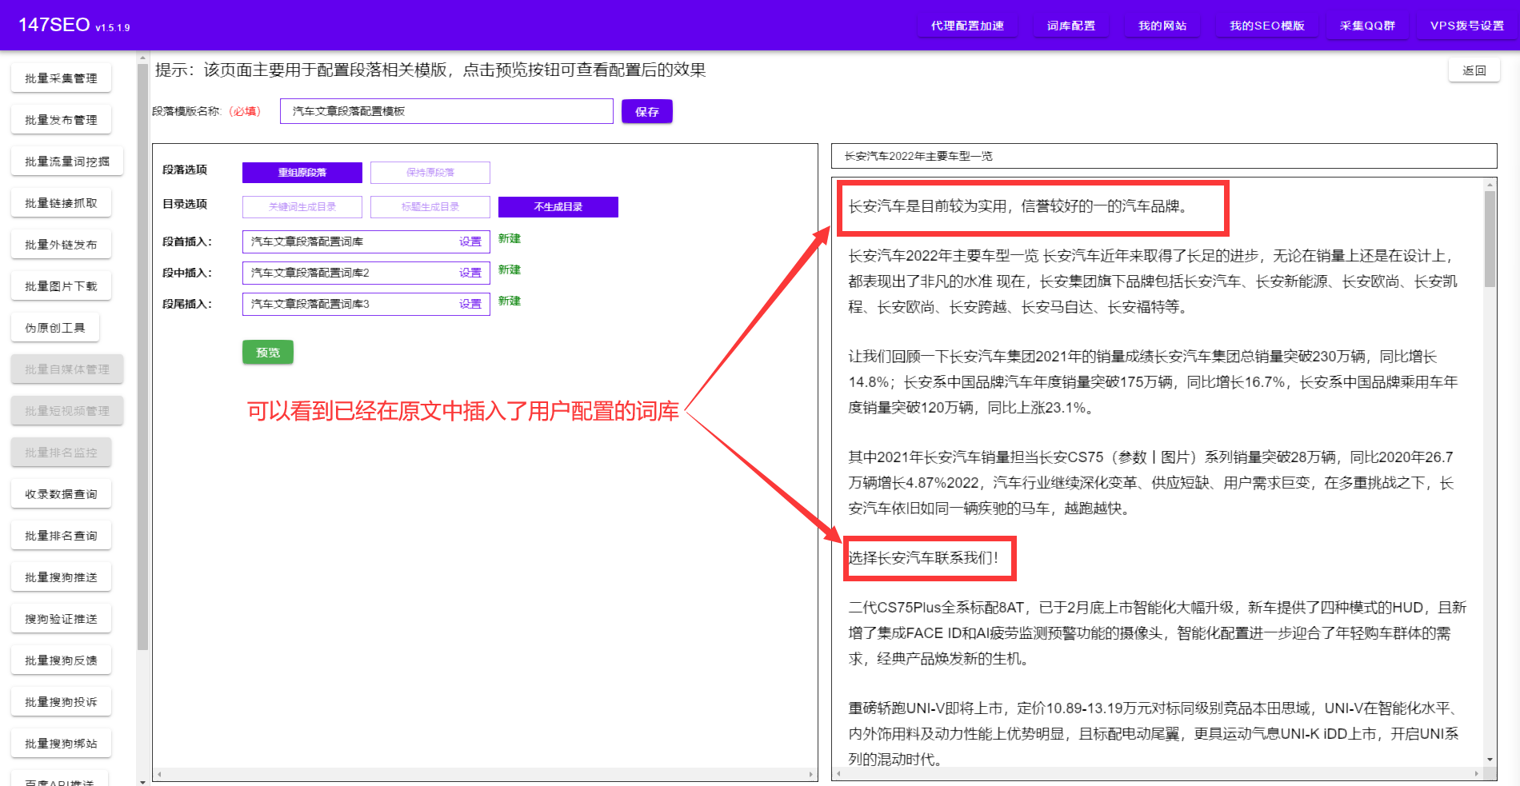Image resolution: width=1520 pixels, height=786 pixels.
Task: Click preview panel scroll down arrow
Action: pyautogui.click(x=1490, y=760)
